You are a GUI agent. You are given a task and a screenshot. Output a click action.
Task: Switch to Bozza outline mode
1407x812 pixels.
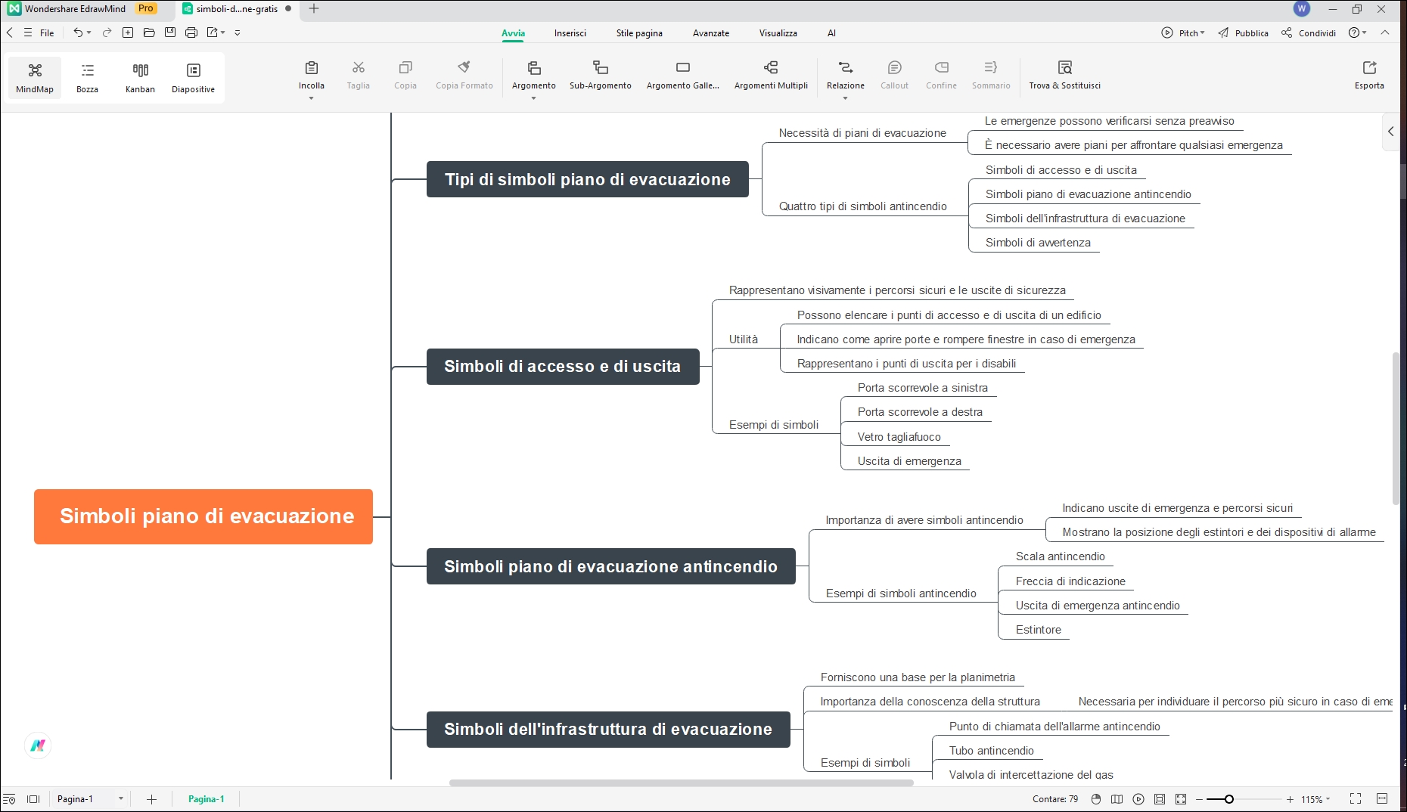pyautogui.click(x=87, y=78)
